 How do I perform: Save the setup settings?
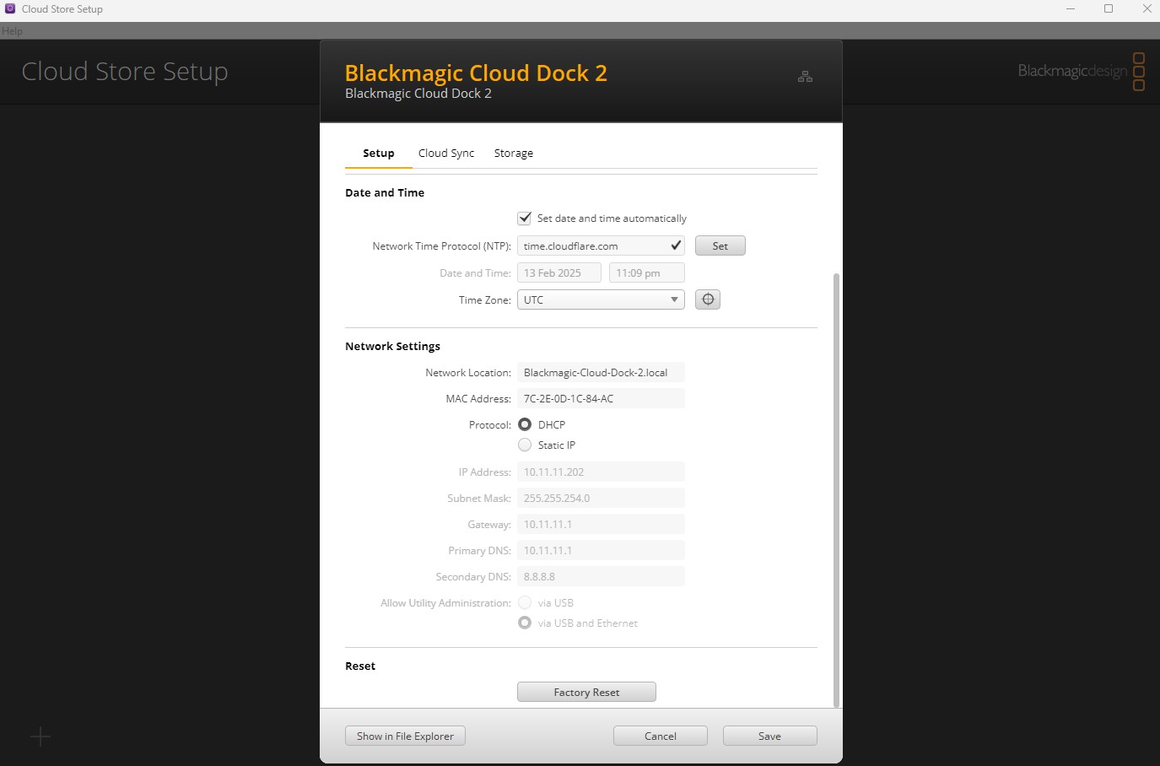(770, 736)
